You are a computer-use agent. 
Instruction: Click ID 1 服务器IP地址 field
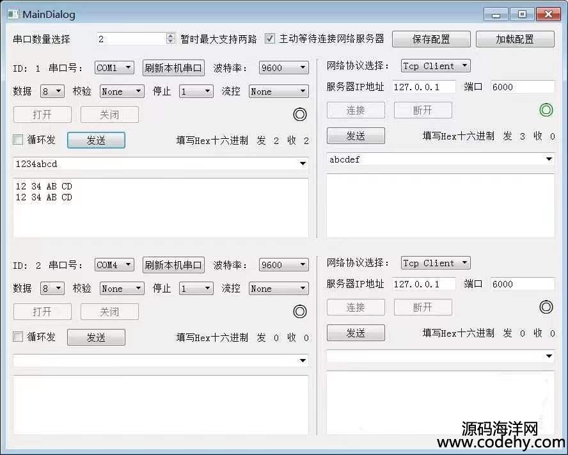424,86
